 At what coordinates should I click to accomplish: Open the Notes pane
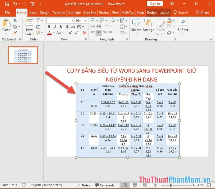(84, 185)
